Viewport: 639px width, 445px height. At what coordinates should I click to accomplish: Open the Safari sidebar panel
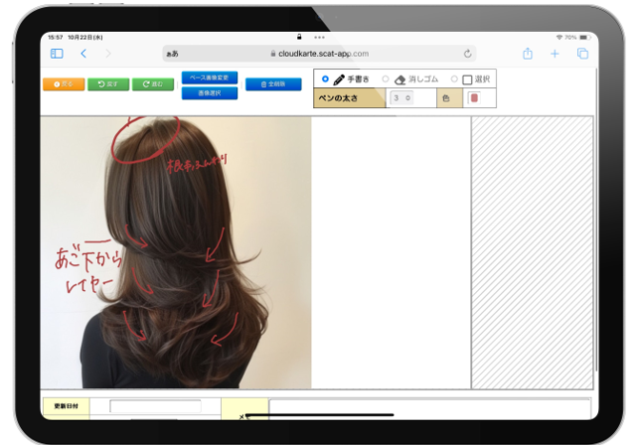57,54
